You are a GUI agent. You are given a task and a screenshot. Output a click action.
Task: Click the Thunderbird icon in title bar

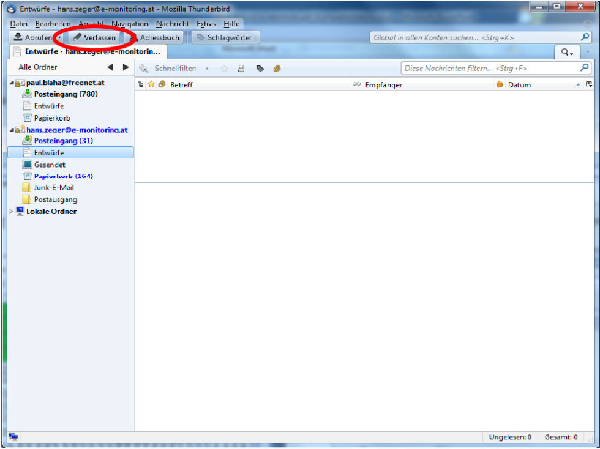tap(12, 9)
